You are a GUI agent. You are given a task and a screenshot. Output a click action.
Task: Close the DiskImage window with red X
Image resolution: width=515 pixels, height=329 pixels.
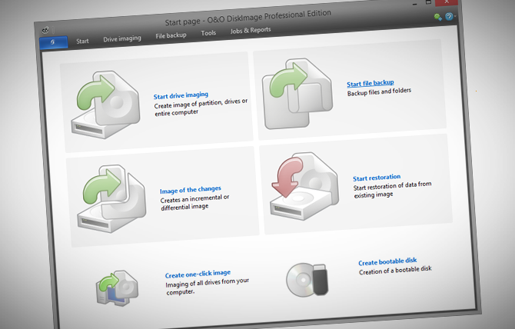(x=447, y=2)
